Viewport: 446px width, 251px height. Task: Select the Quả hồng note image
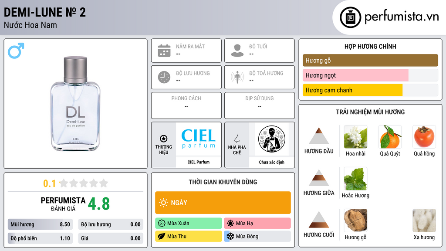click(424, 136)
